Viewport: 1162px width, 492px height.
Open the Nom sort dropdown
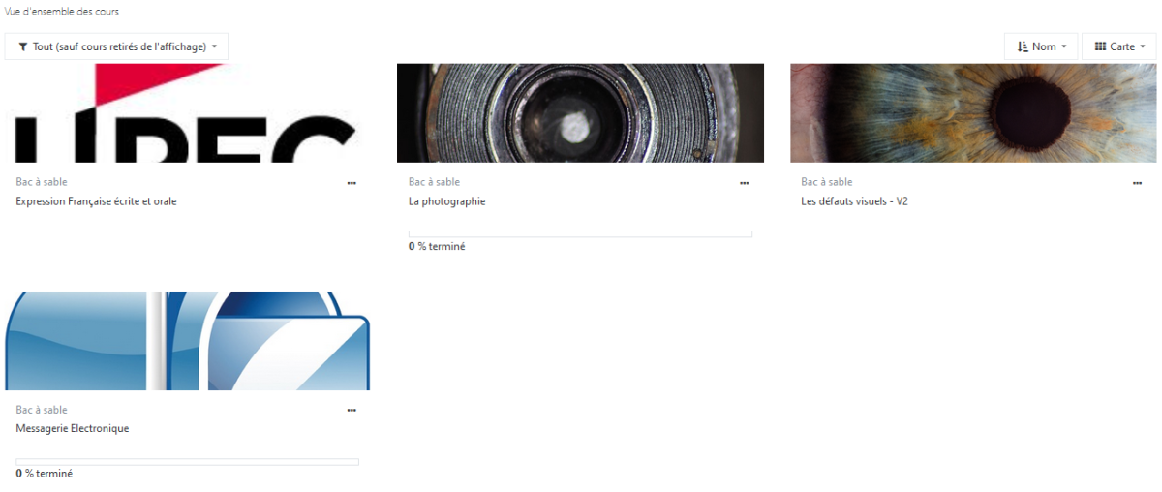1041,46
